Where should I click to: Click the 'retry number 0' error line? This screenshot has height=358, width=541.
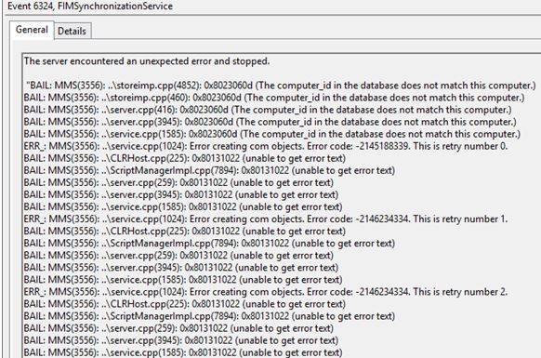266,146
